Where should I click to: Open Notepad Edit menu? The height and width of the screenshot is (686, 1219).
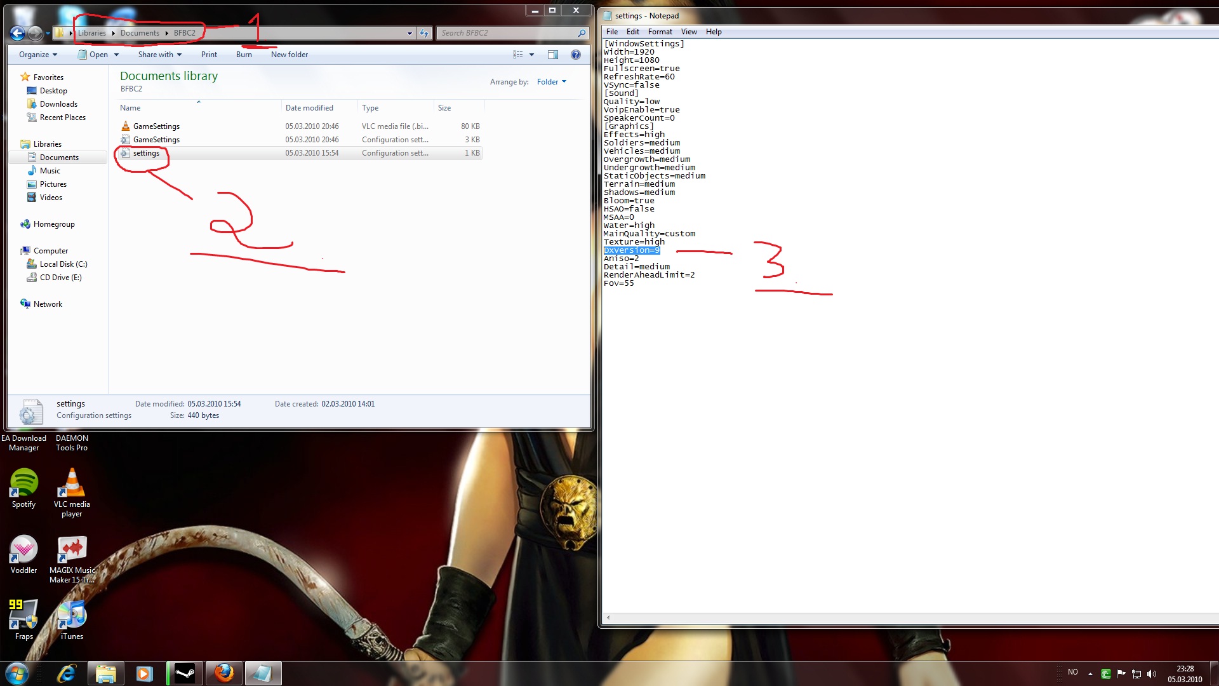click(x=632, y=32)
